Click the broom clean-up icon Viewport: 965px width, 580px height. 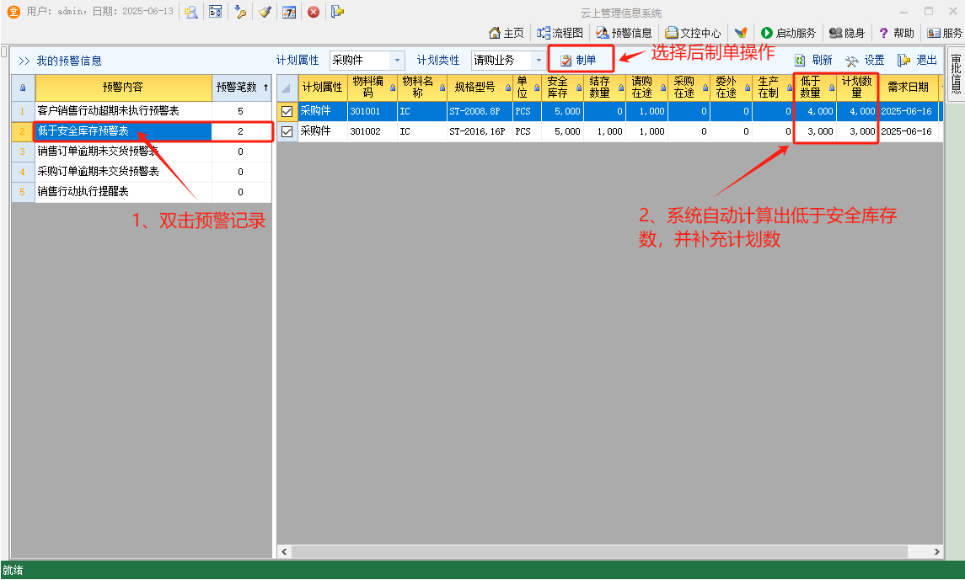click(x=265, y=12)
